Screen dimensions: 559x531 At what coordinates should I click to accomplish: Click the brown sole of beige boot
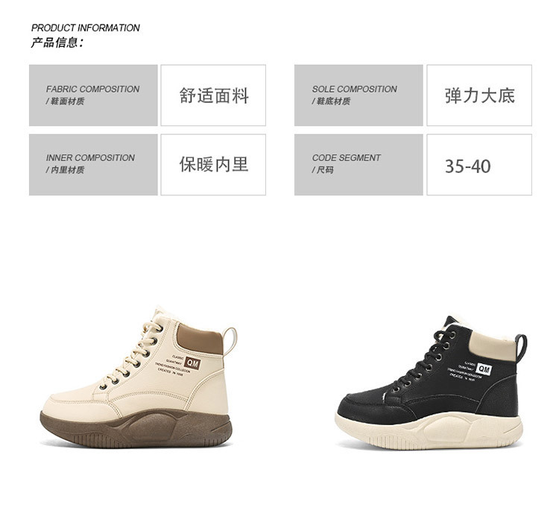pyautogui.click(x=136, y=429)
